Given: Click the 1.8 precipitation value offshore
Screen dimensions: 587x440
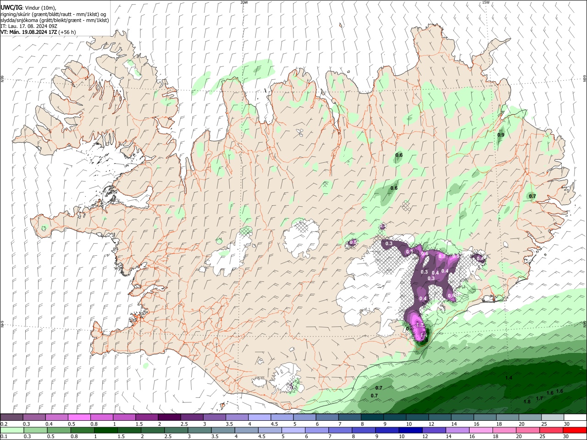Looking at the screenshot, I should 527,401.
